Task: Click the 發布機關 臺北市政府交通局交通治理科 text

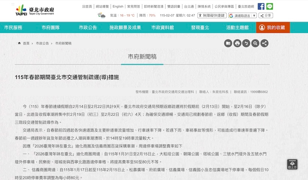Action: pos(165,92)
